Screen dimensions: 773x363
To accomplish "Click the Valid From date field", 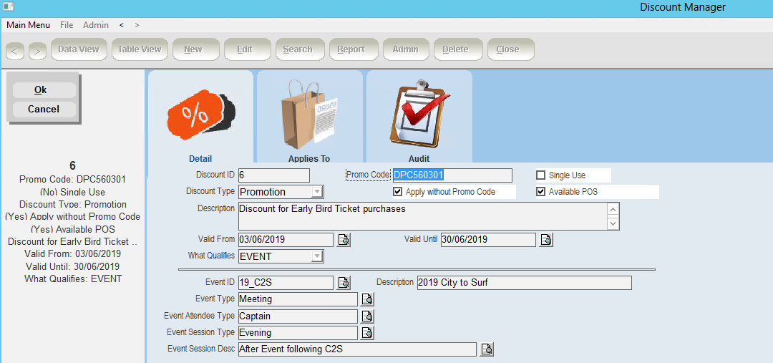I will (286, 240).
